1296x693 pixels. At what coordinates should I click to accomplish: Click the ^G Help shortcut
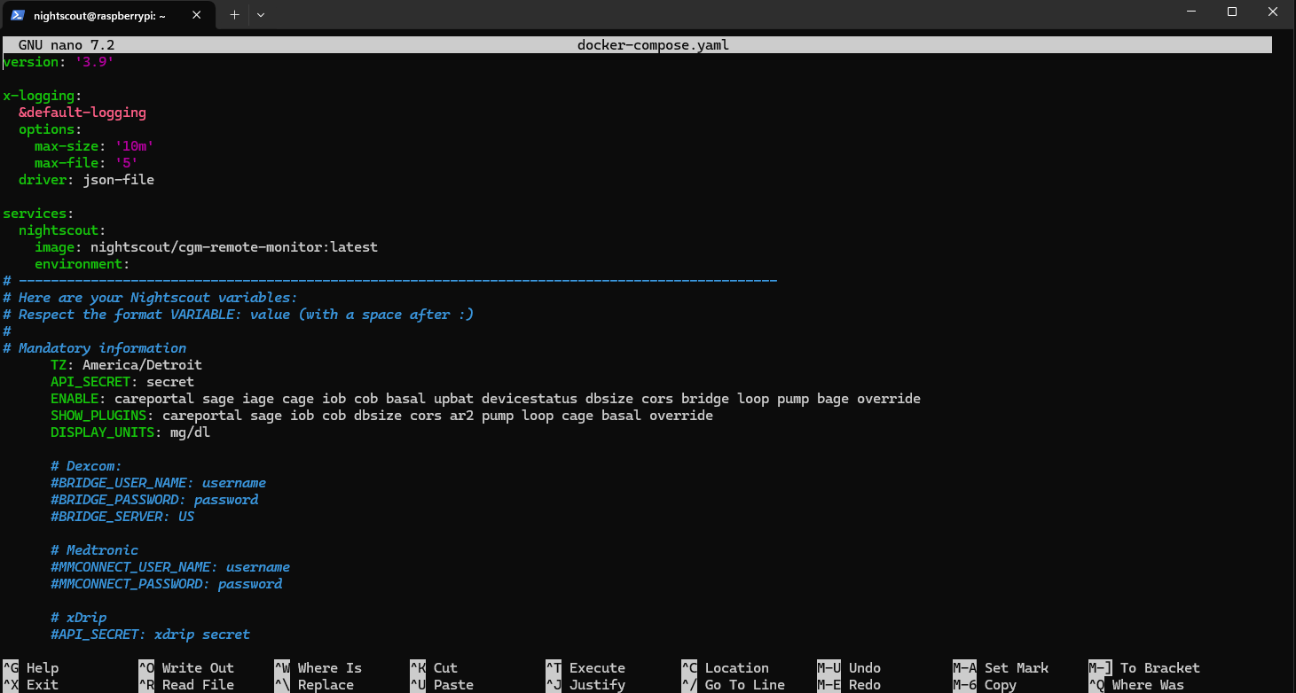pyautogui.click(x=31, y=668)
